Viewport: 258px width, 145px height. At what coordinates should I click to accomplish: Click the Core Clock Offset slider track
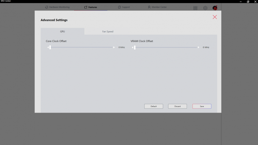click(82, 48)
